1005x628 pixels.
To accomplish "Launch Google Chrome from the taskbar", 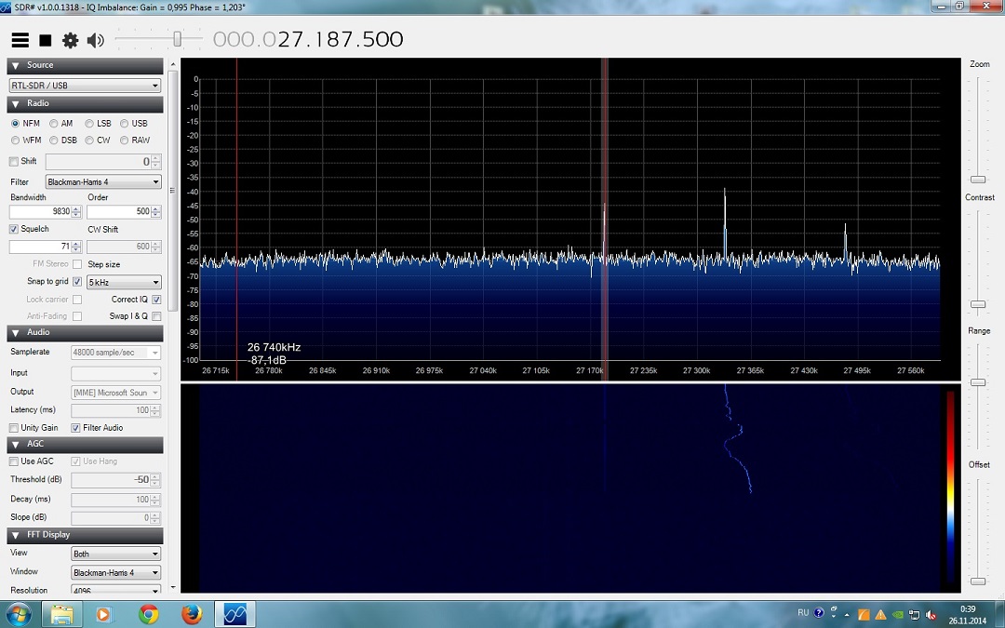I will tap(148, 614).
